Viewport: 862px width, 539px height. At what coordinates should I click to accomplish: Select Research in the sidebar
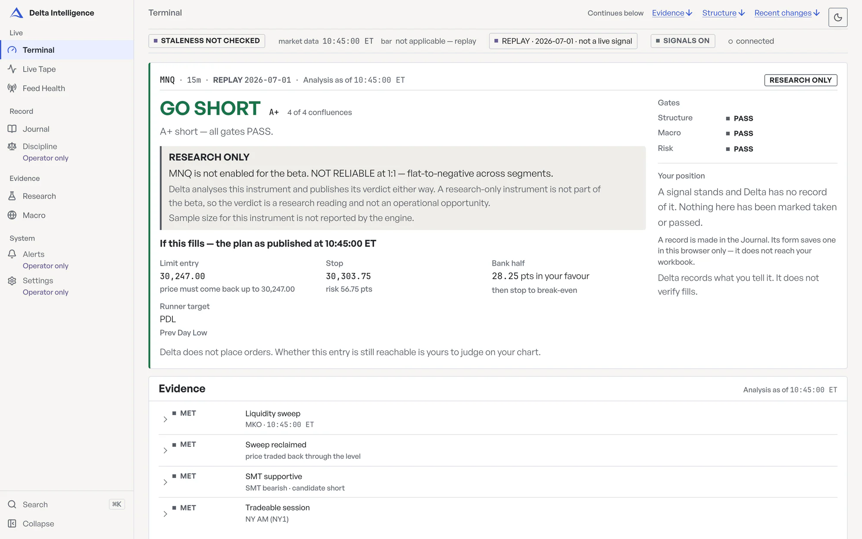67,196
